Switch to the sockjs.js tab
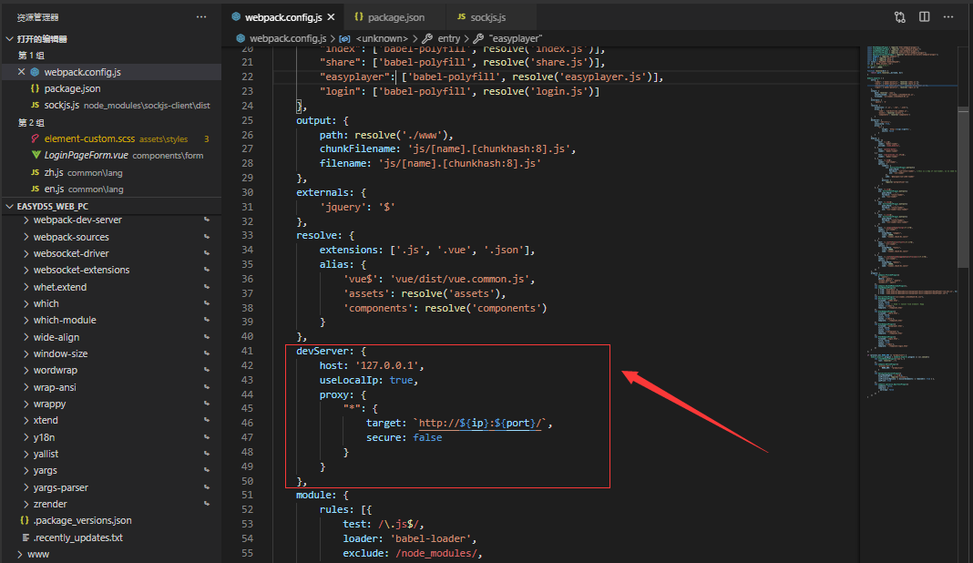The image size is (973, 563). 487,16
